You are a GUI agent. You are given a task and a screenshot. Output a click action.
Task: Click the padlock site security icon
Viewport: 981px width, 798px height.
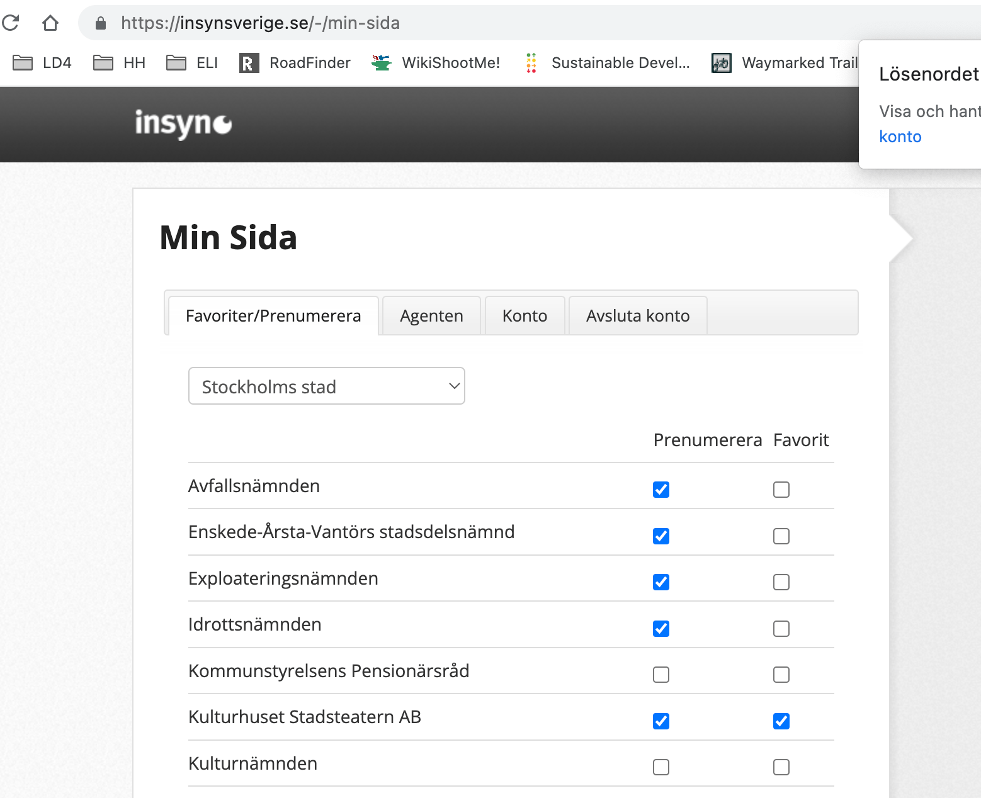coord(101,23)
